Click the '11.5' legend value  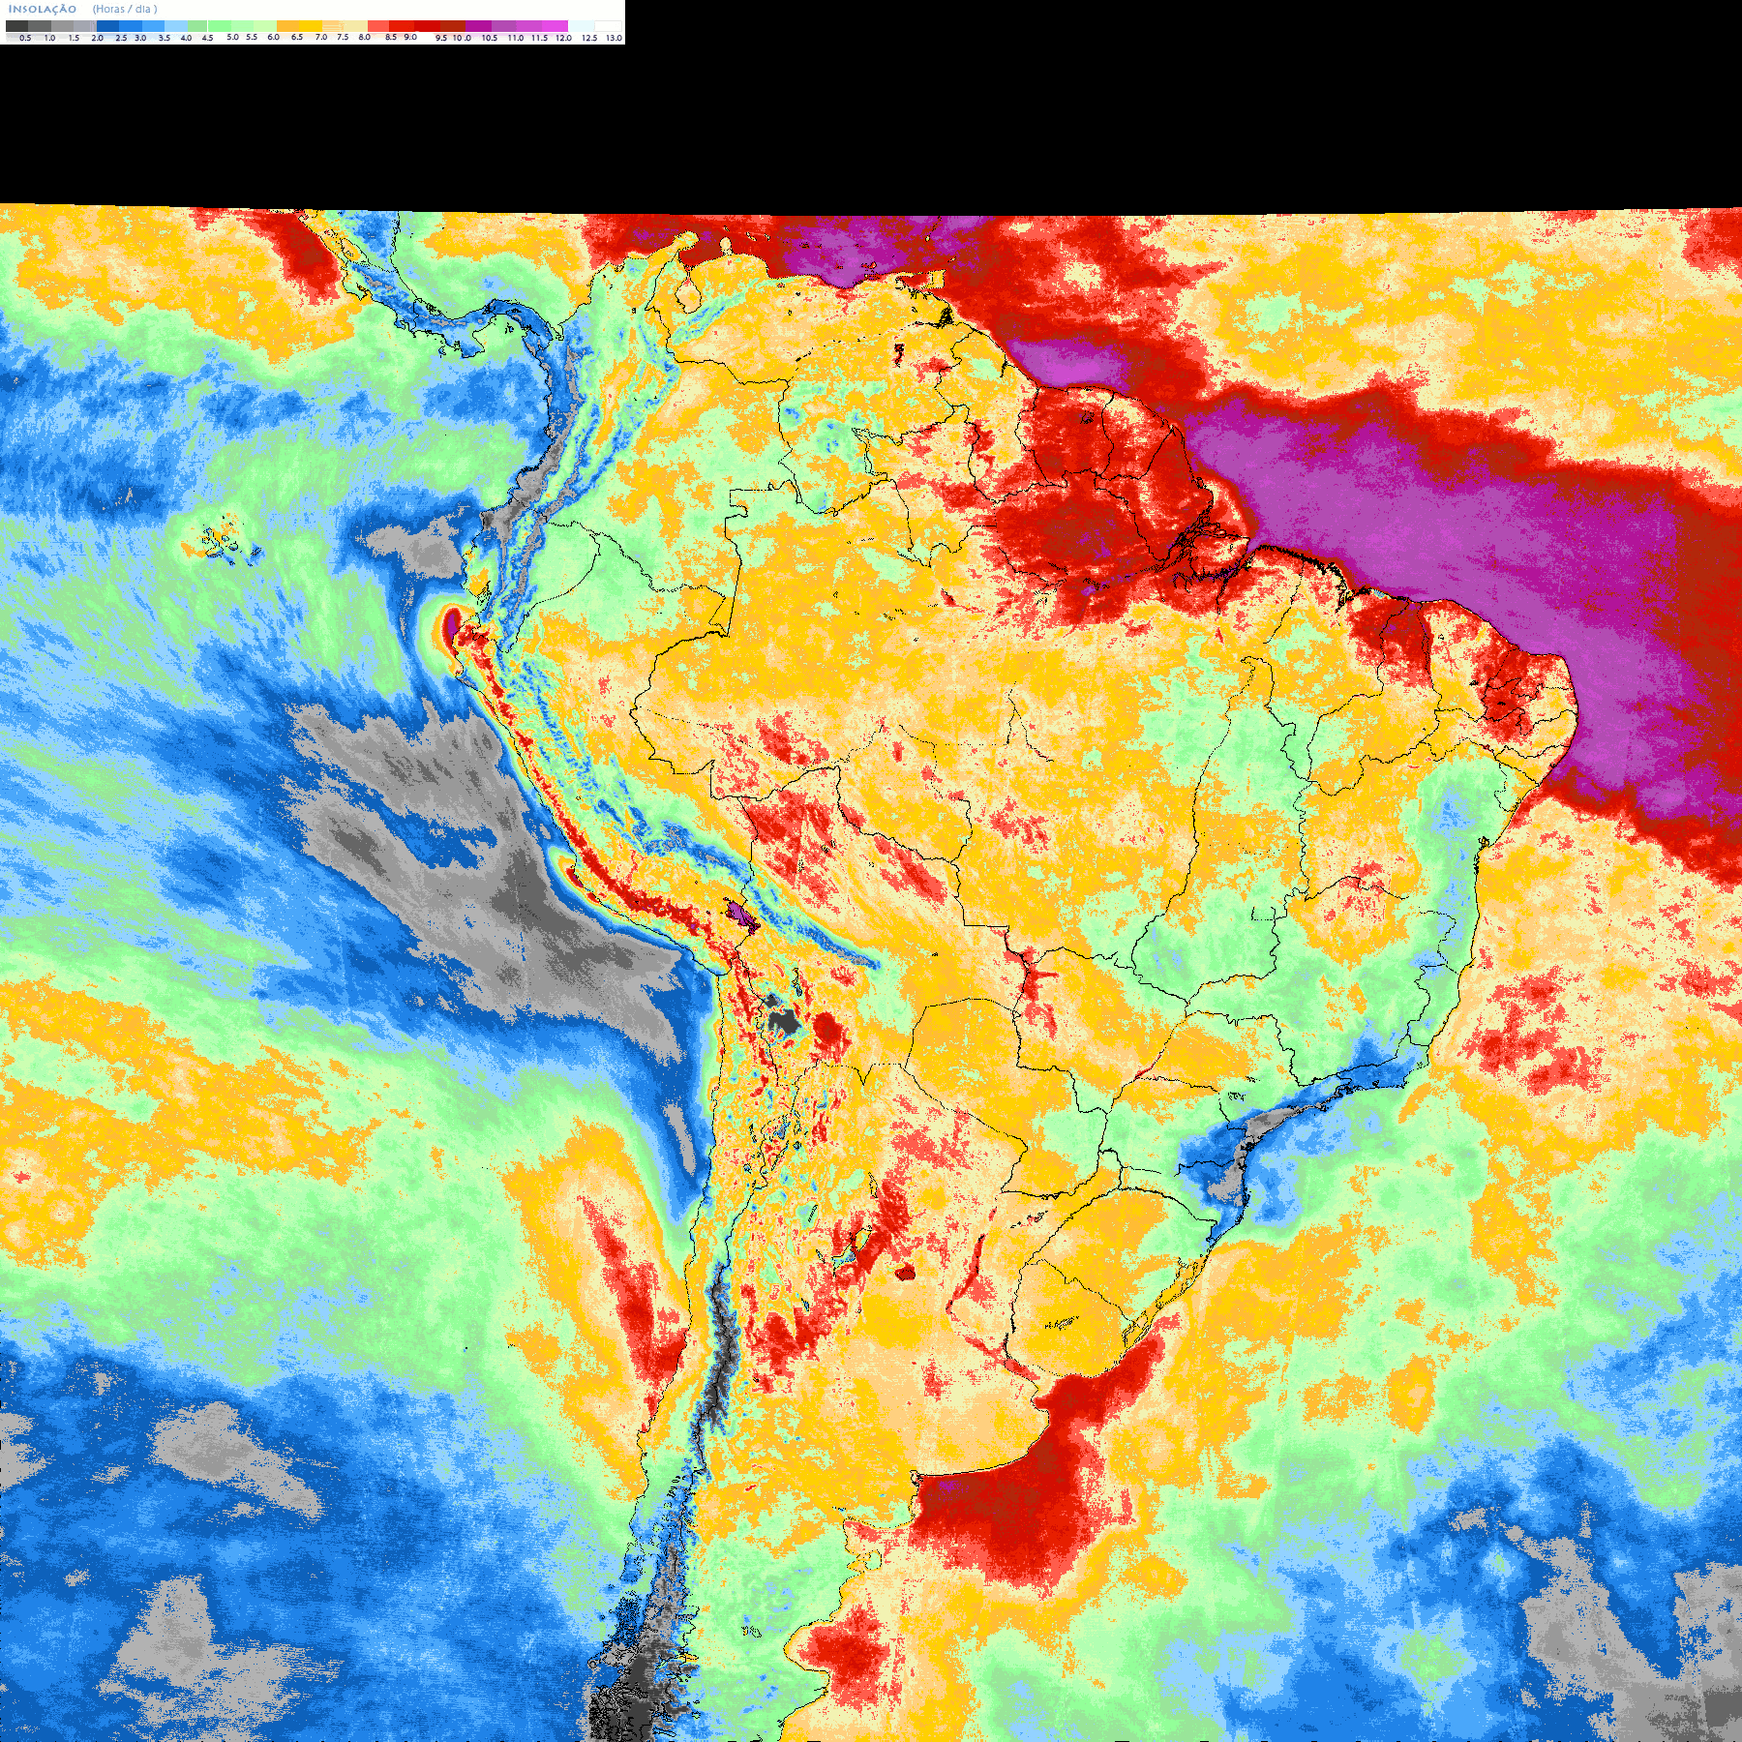click(539, 38)
